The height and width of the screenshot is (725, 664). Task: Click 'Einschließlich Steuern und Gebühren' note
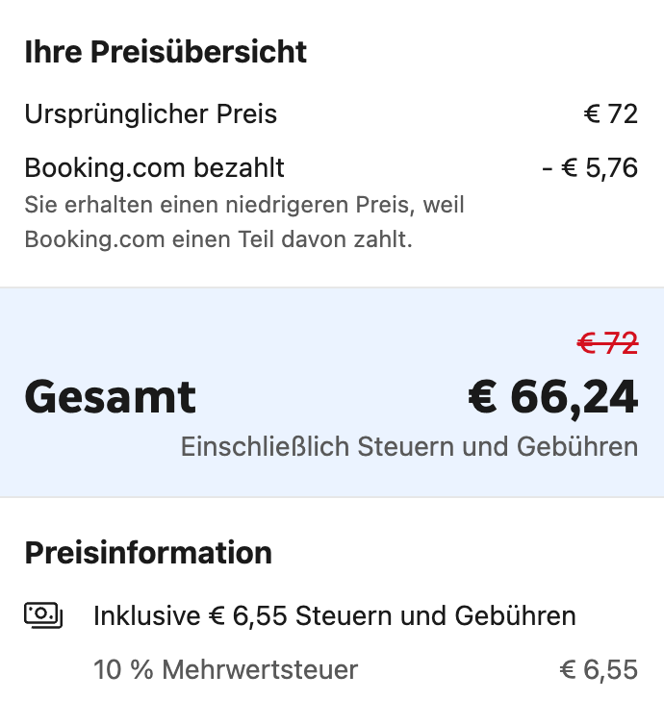coord(410,447)
